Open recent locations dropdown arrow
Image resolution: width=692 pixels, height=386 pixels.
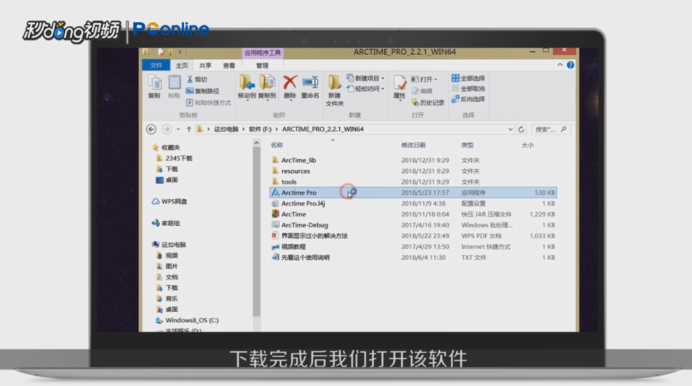178,129
